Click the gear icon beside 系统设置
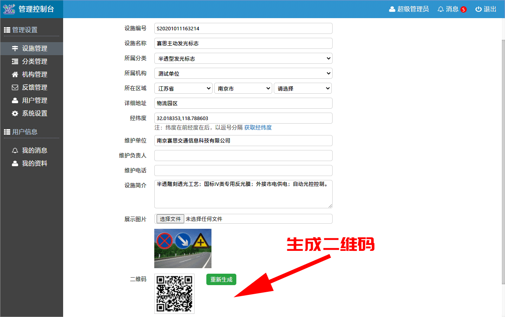The image size is (505, 317). [15, 113]
